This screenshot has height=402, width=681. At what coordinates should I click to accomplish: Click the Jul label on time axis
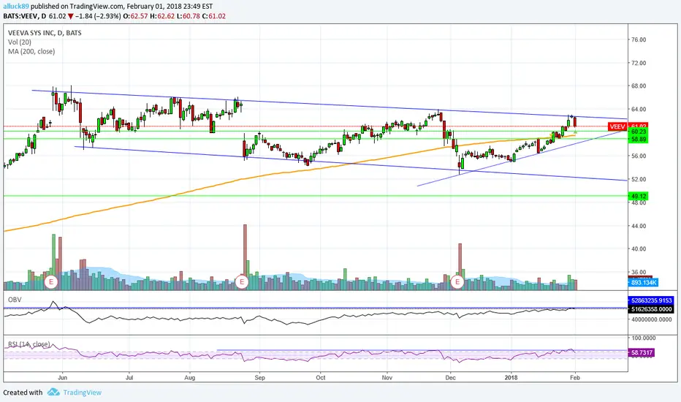[129, 377]
